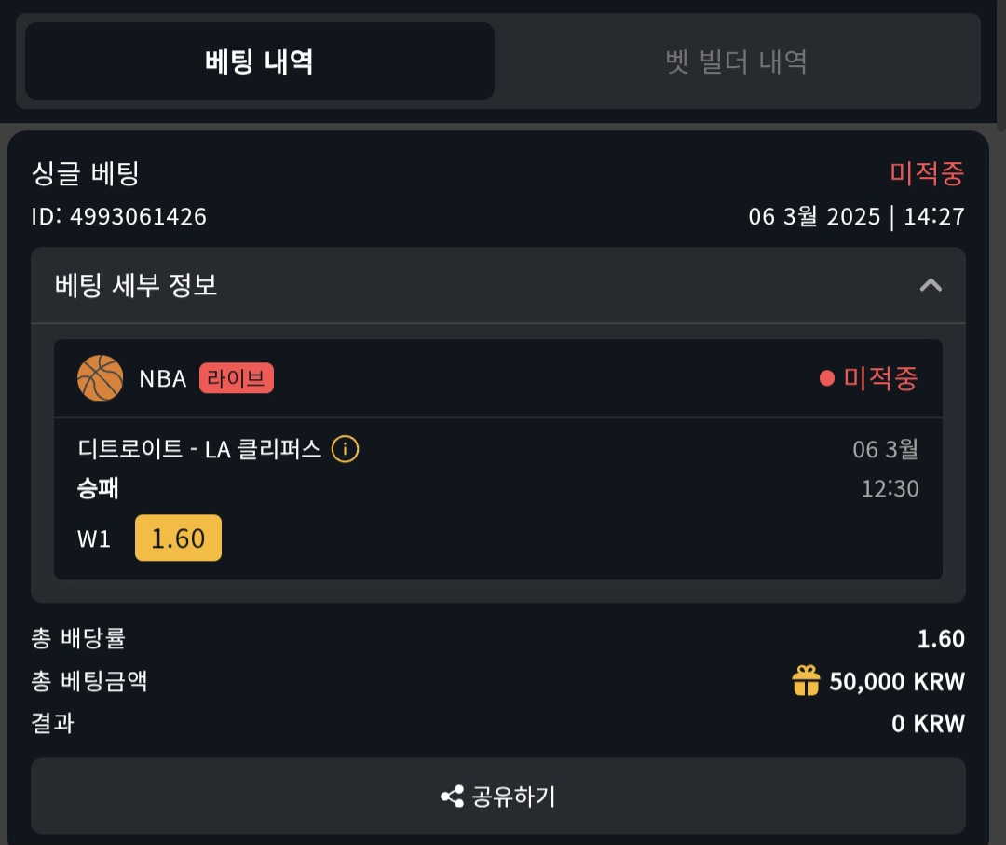This screenshot has height=845, width=1006.
Task: Open the 벳 빌더 내역 tab
Action: 736,61
